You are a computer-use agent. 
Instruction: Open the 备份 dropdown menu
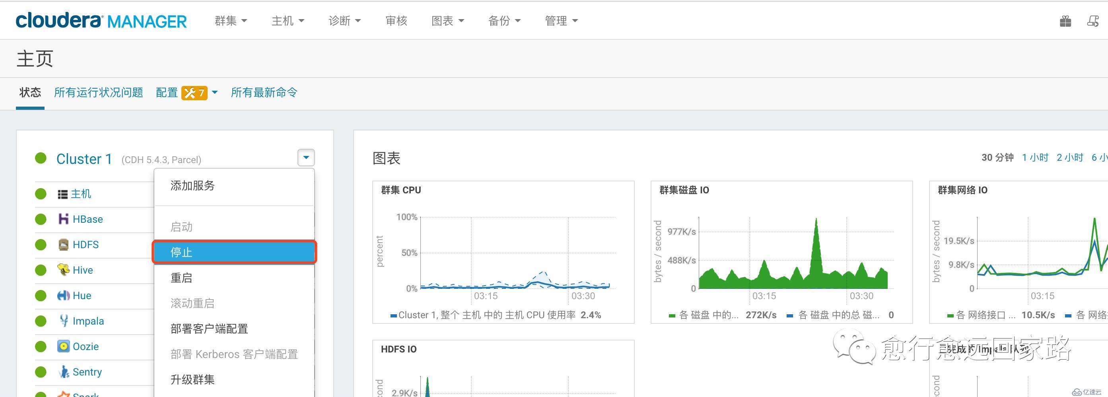tap(505, 21)
